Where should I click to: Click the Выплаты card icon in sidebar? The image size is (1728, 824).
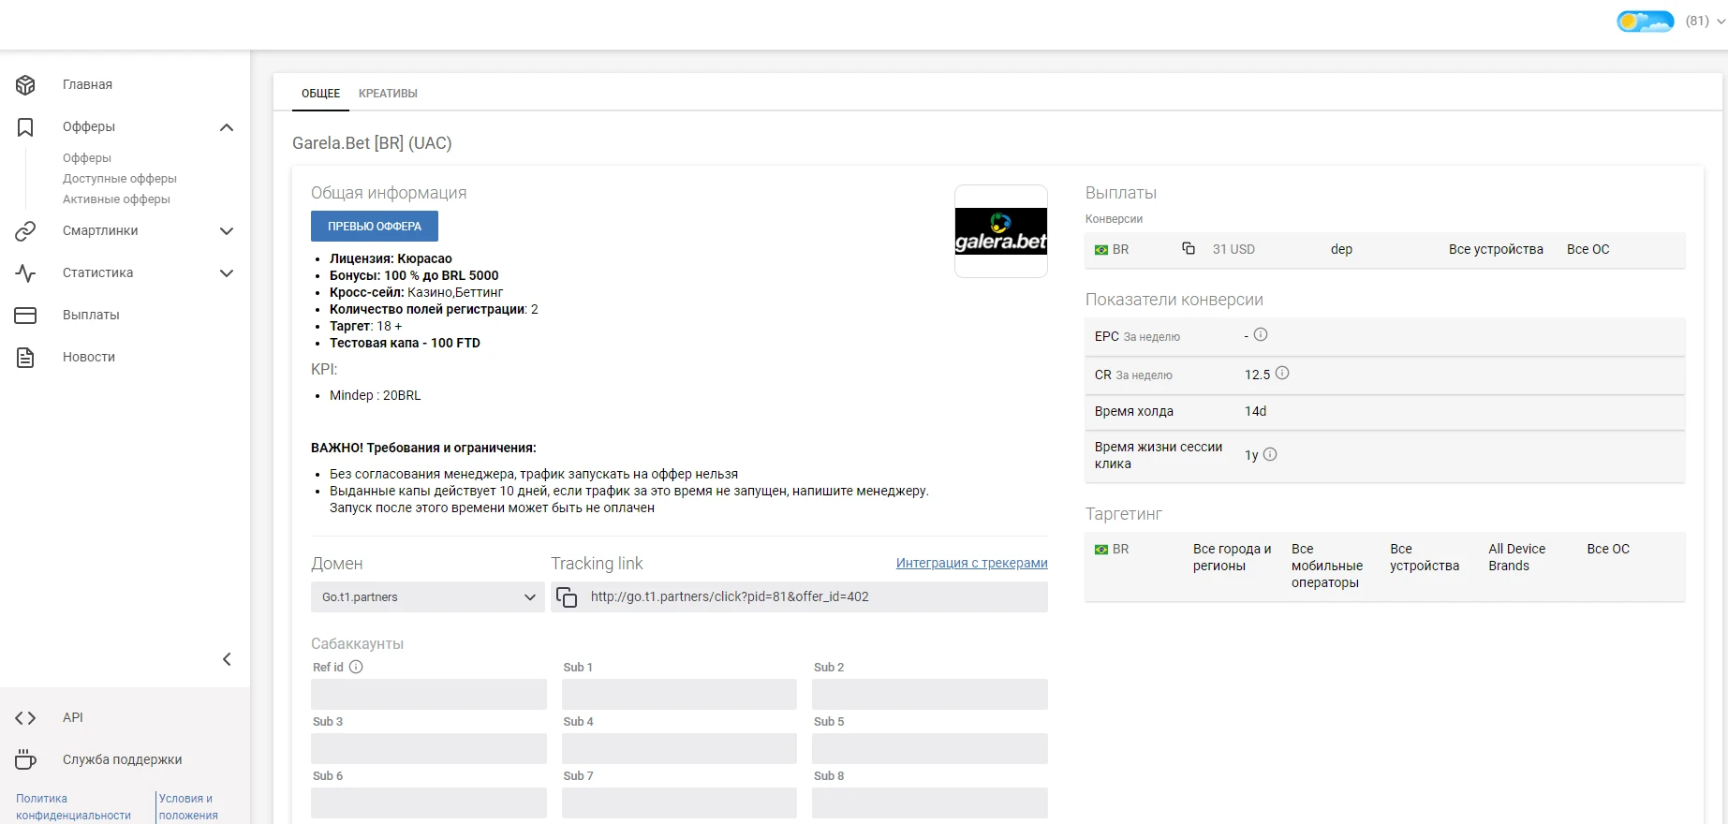25,315
